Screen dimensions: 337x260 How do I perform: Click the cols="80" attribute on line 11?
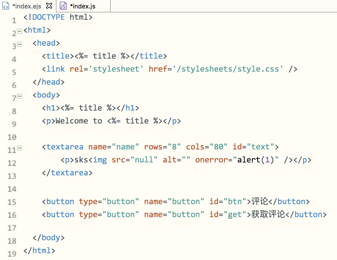(x=207, y=147)
